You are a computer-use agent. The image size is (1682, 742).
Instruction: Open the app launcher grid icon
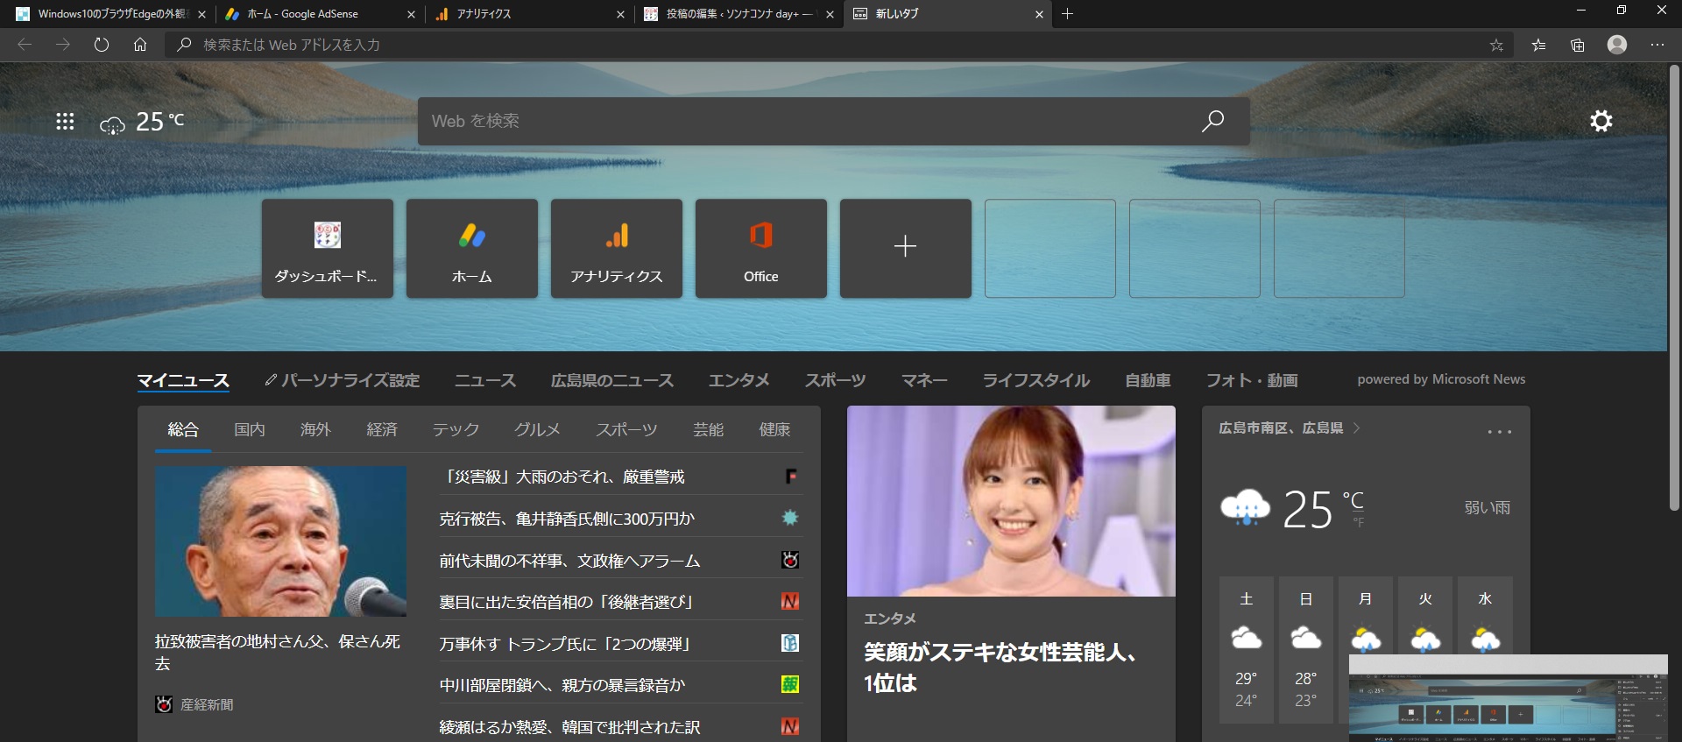coord(65,122)
